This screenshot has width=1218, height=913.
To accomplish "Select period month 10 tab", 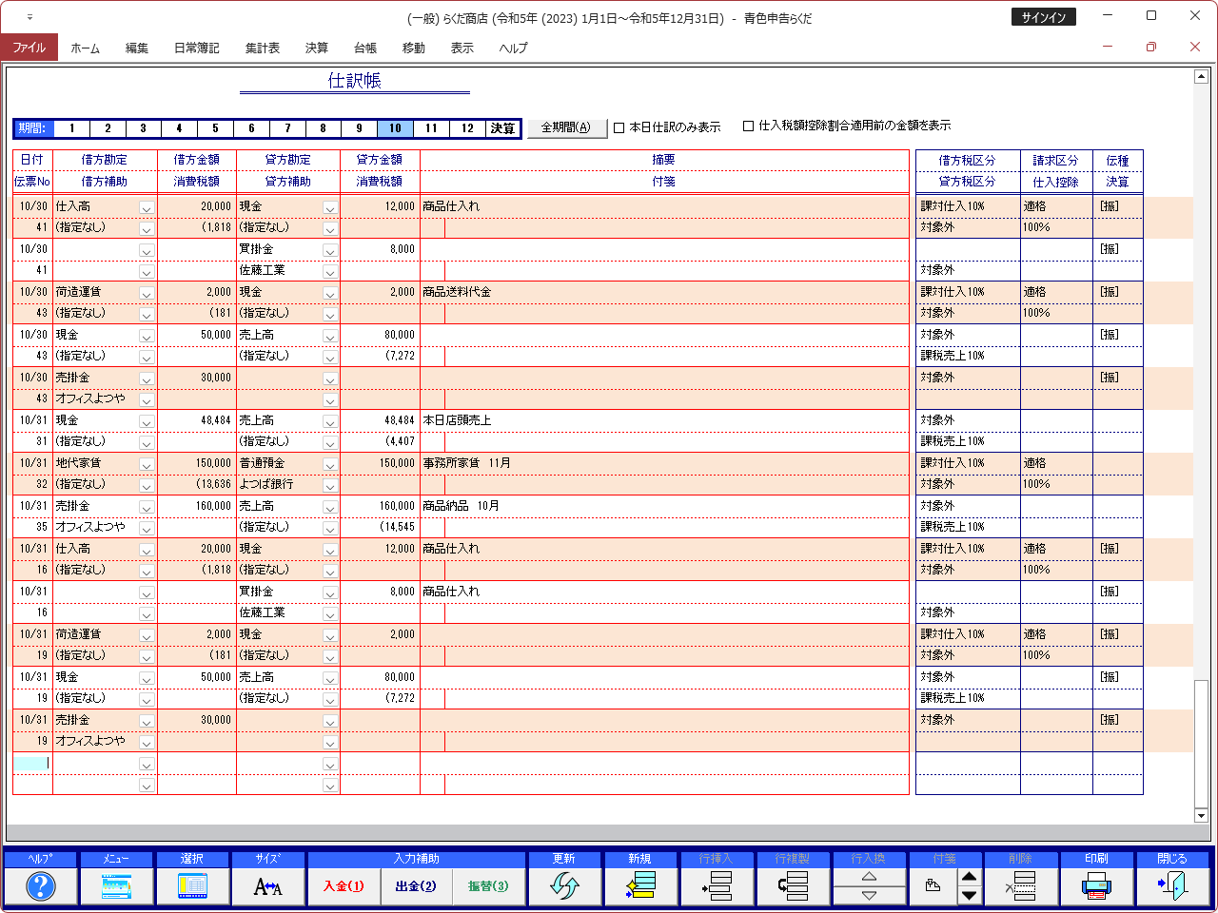I will 395,128.
